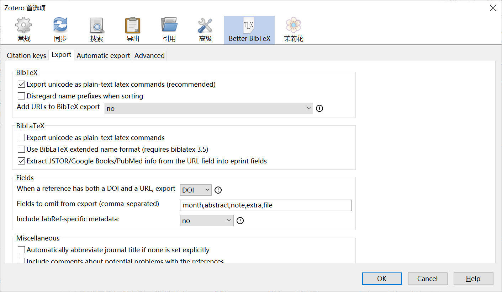This screenshot has height=292, width=502.
Task: Uncheck BibTeX export unicode as latex commands (recommended)
Action: coord(21,85)
